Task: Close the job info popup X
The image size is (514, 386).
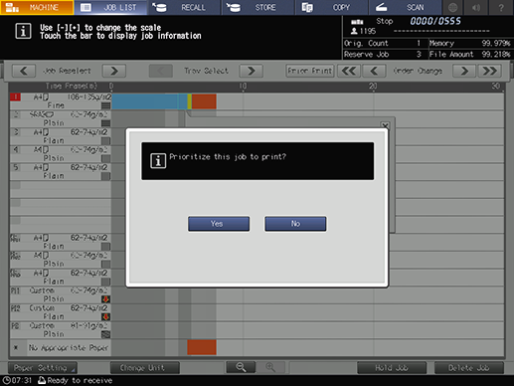Action: tap(385, 125)
